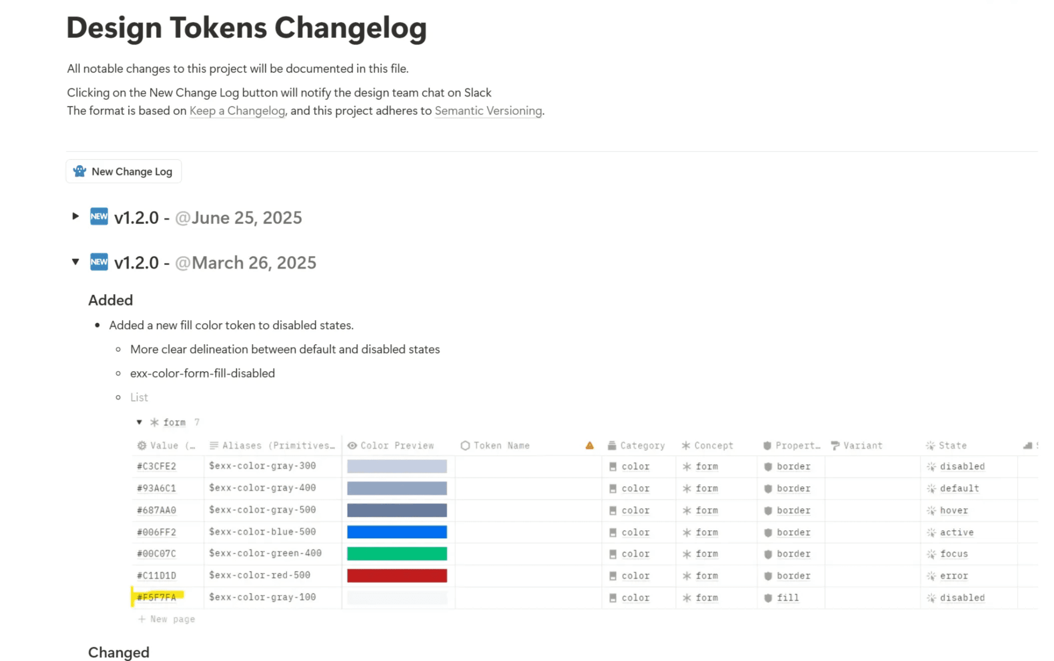Collapse the form group of 7 items
The height and width of the screenshot is (661, 1054).
tap(139, 422)
